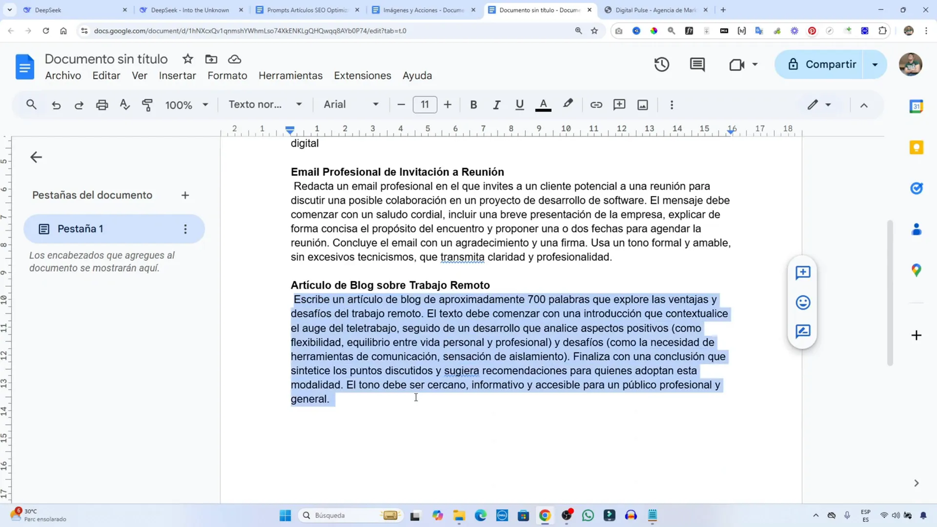Click the Insert link icon

tap(596, 105)
